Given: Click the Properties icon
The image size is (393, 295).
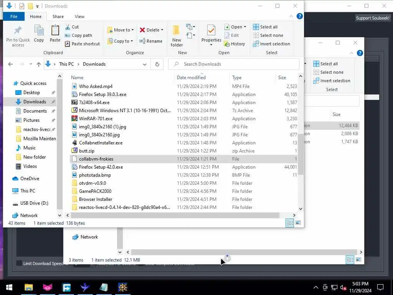Looking at the screenshot, I should tap(211, 31).
